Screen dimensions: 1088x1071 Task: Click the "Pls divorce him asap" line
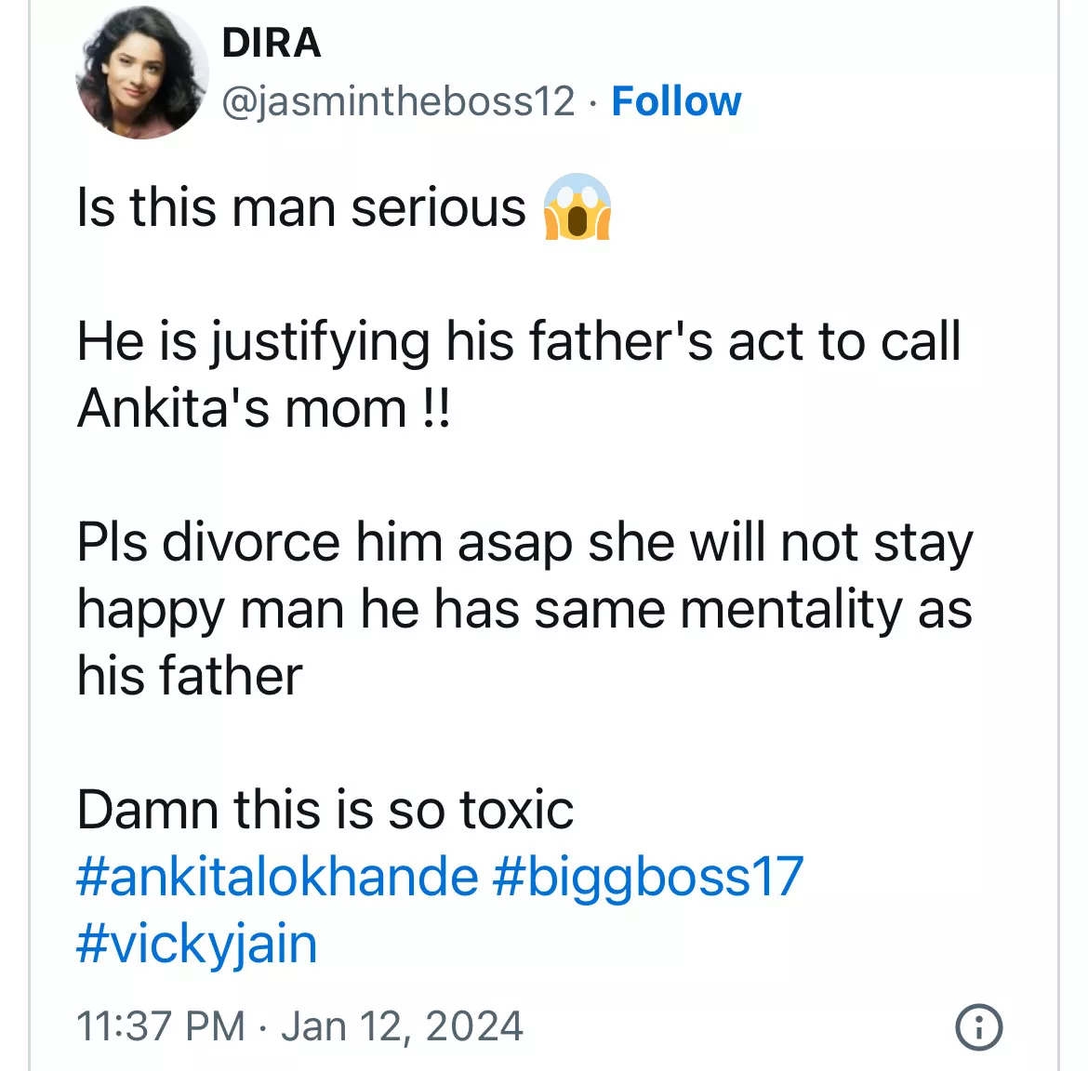(x=524, y=541)
